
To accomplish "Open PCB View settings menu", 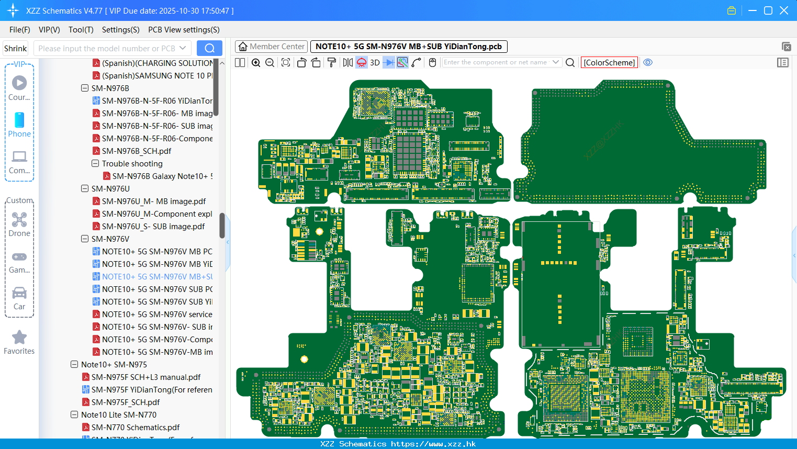I will 184,30.
